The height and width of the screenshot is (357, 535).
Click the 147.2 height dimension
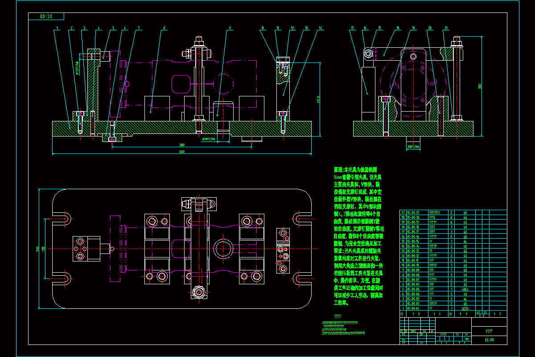pyautogui.click(x=318, y=99)
